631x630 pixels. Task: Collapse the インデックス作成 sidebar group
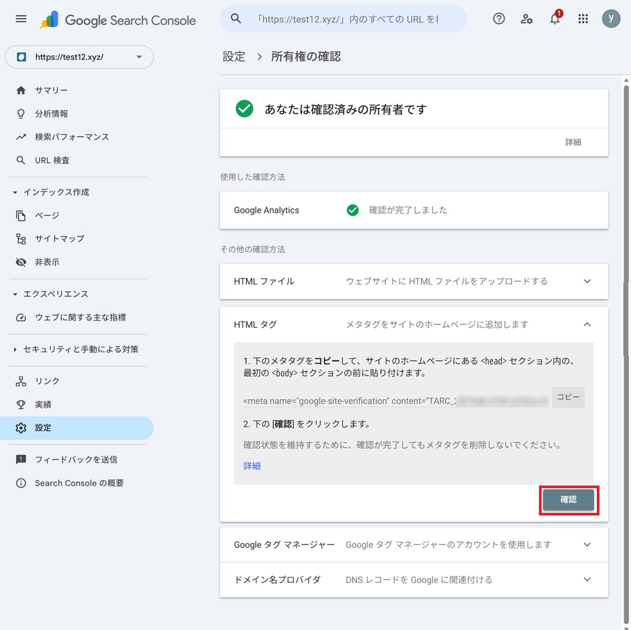pos(15,192)
